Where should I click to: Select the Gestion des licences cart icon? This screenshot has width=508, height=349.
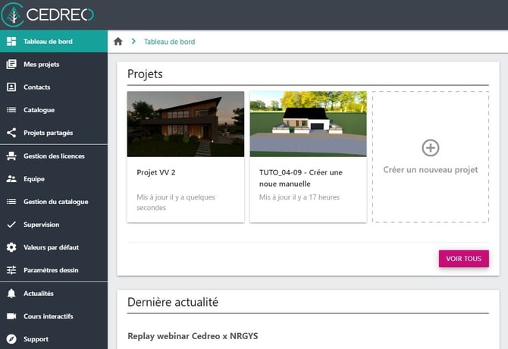11,156
